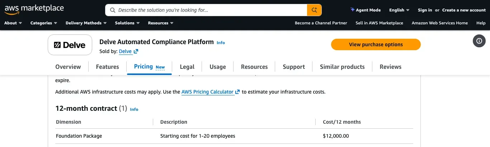The image size is (490, 147).
Task: Click the AWS Marketplace logo
Action: pos(34,10)
